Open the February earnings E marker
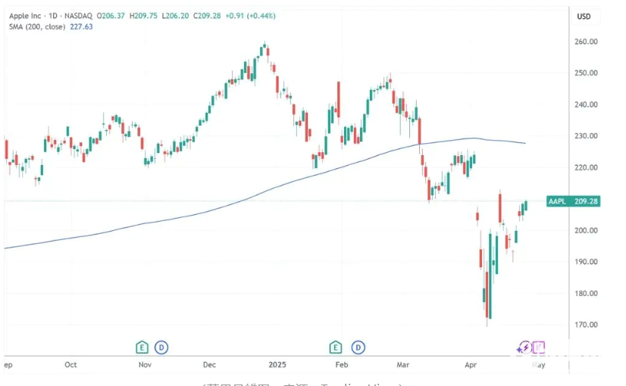The height and width of the screenshot is (386, 626). click(x=336, y=347)
